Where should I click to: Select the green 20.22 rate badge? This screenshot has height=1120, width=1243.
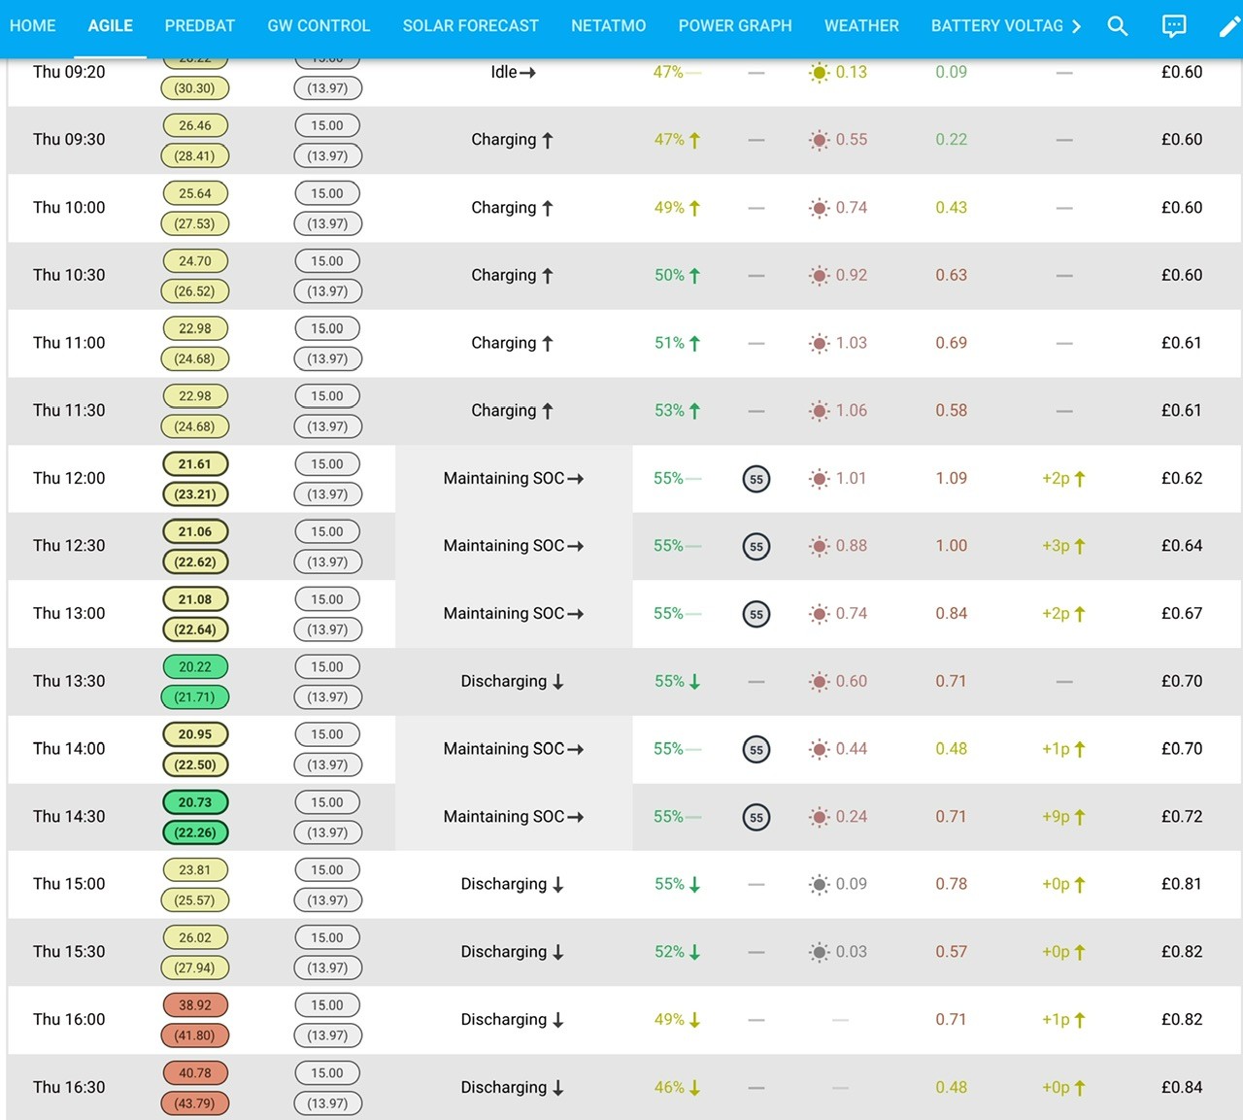[x=195, y=667]
